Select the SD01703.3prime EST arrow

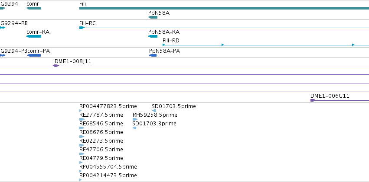point(134,128)
